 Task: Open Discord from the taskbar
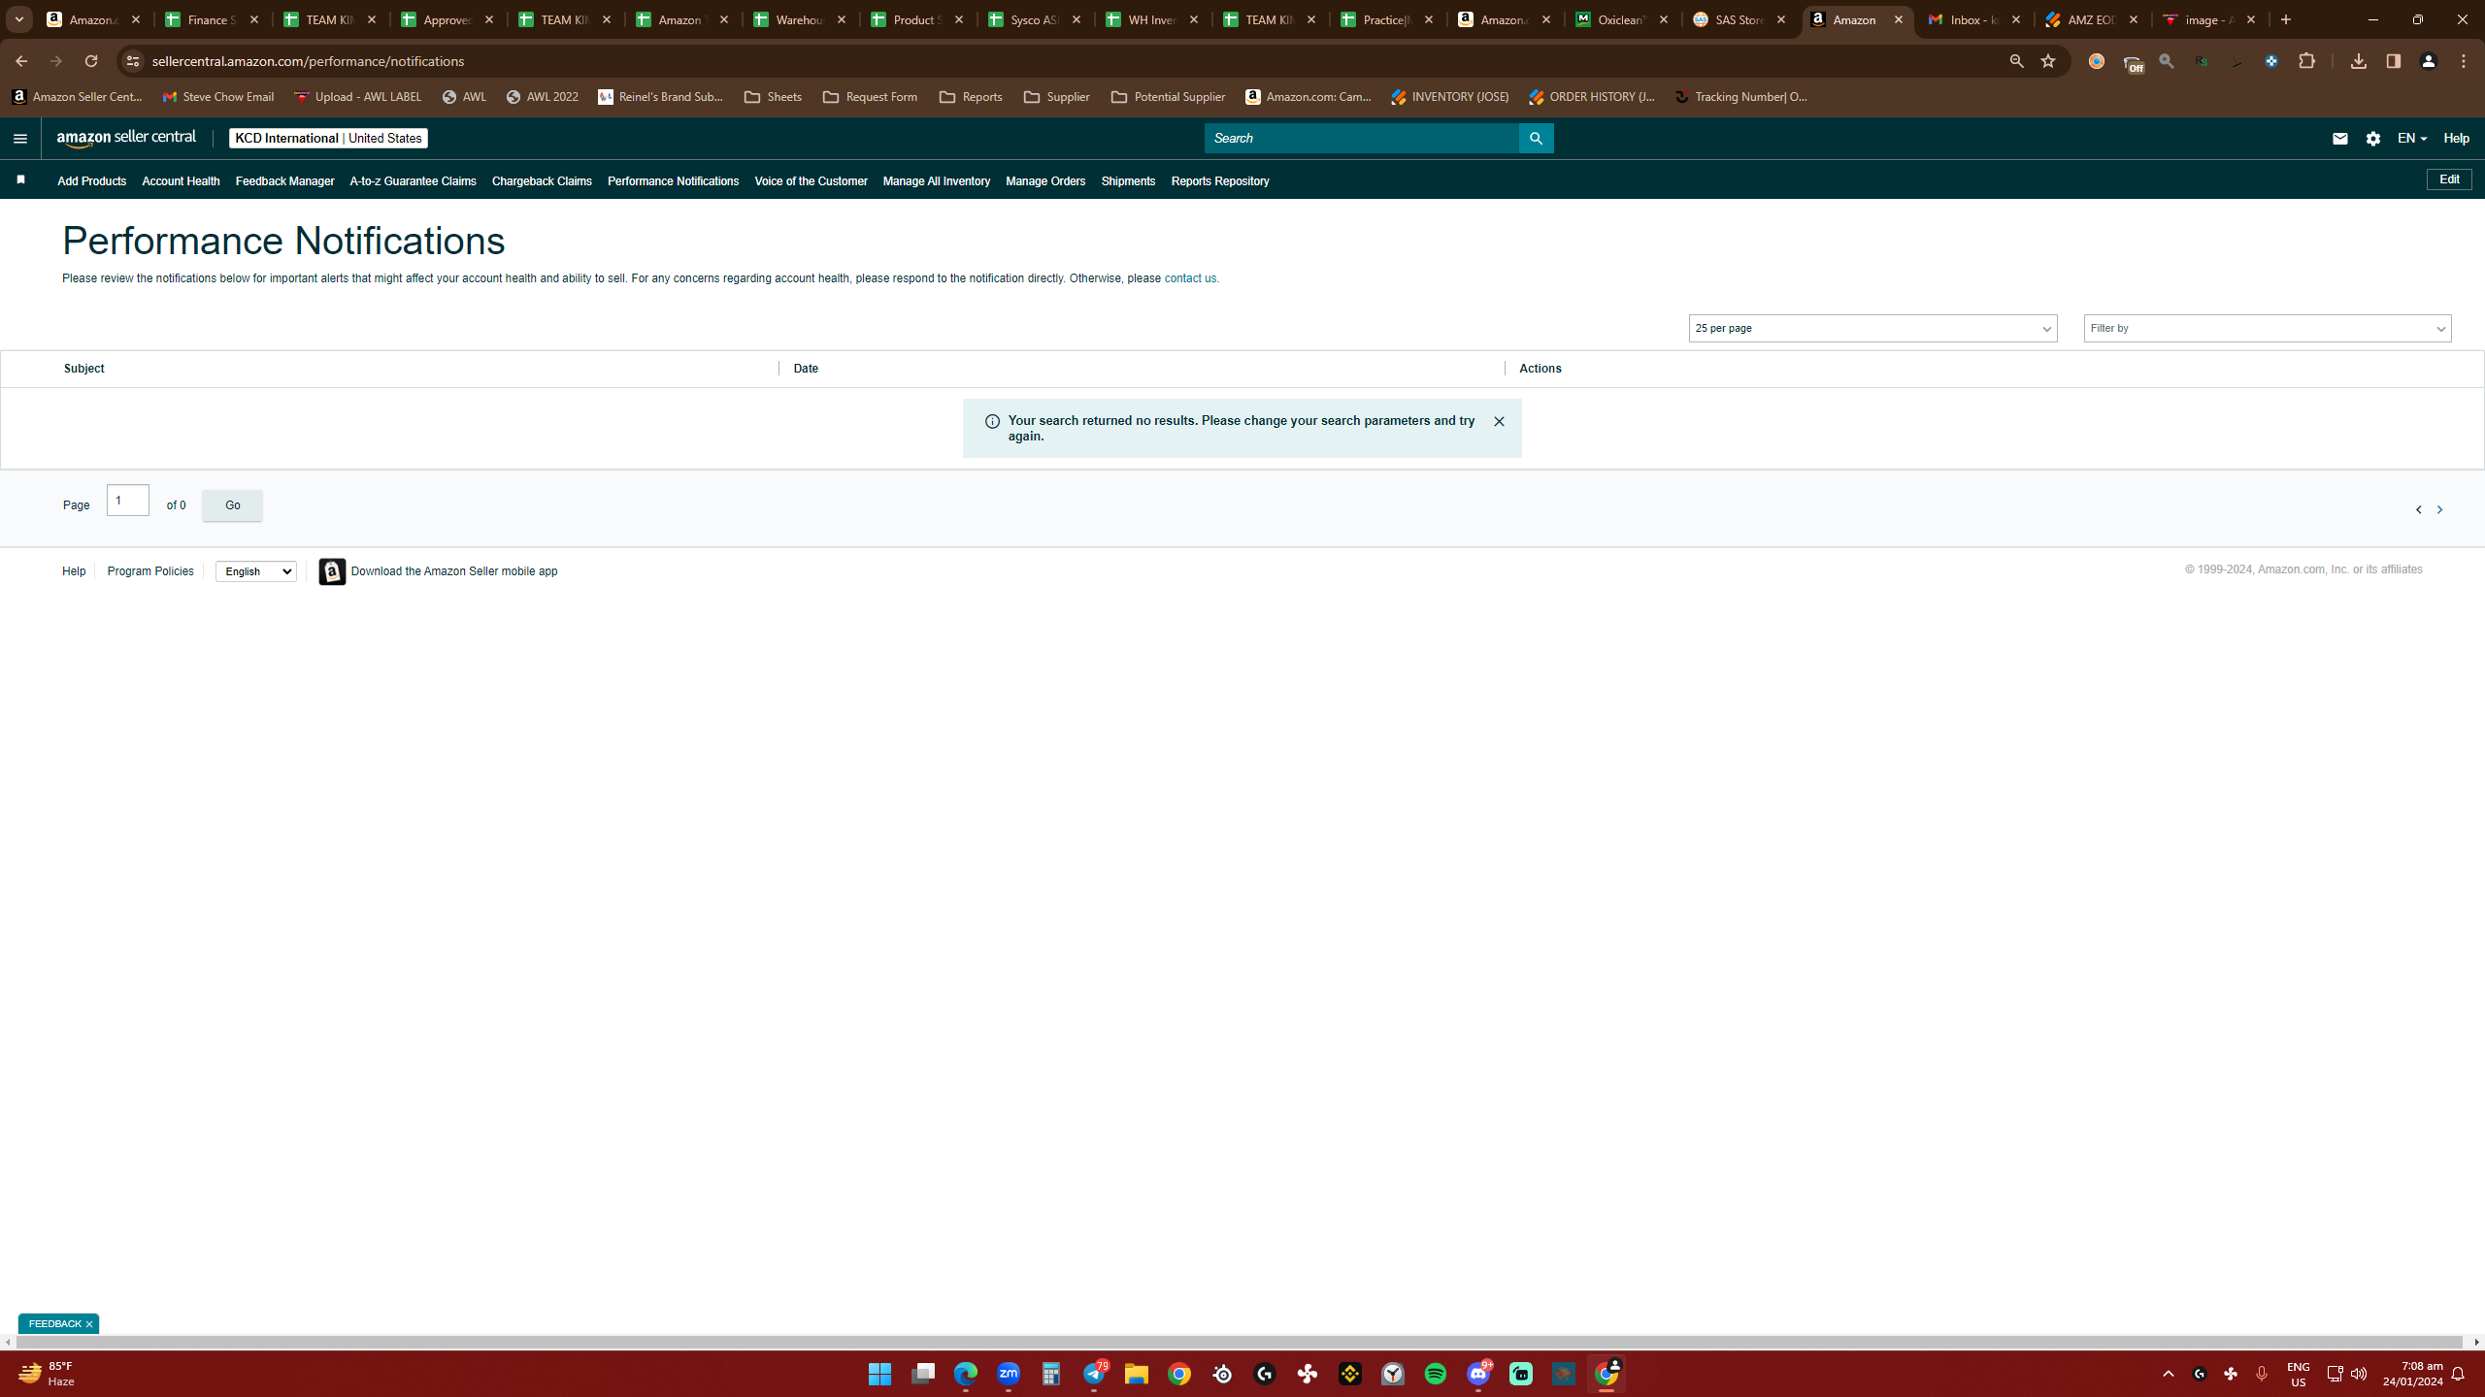point(1478,1374)
